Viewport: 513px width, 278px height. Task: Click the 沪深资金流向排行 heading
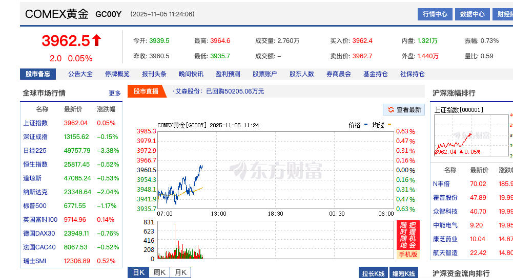pos(461,273)
